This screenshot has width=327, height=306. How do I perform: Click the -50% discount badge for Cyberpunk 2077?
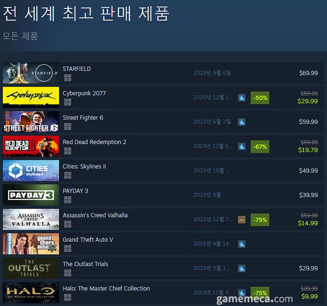[260, 98]
